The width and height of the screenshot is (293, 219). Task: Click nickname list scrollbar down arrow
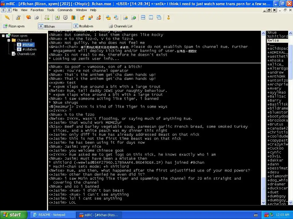[x=291, y=203]
